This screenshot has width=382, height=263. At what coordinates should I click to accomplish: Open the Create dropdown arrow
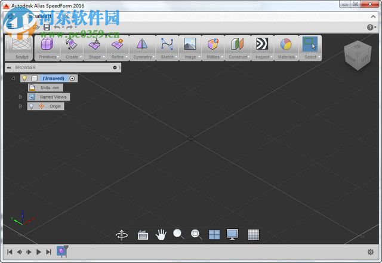click(81, 57)
